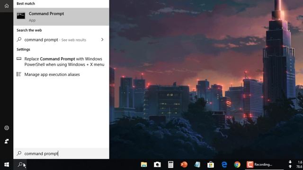Focus the search box containing command prompt

coord(61,153)
